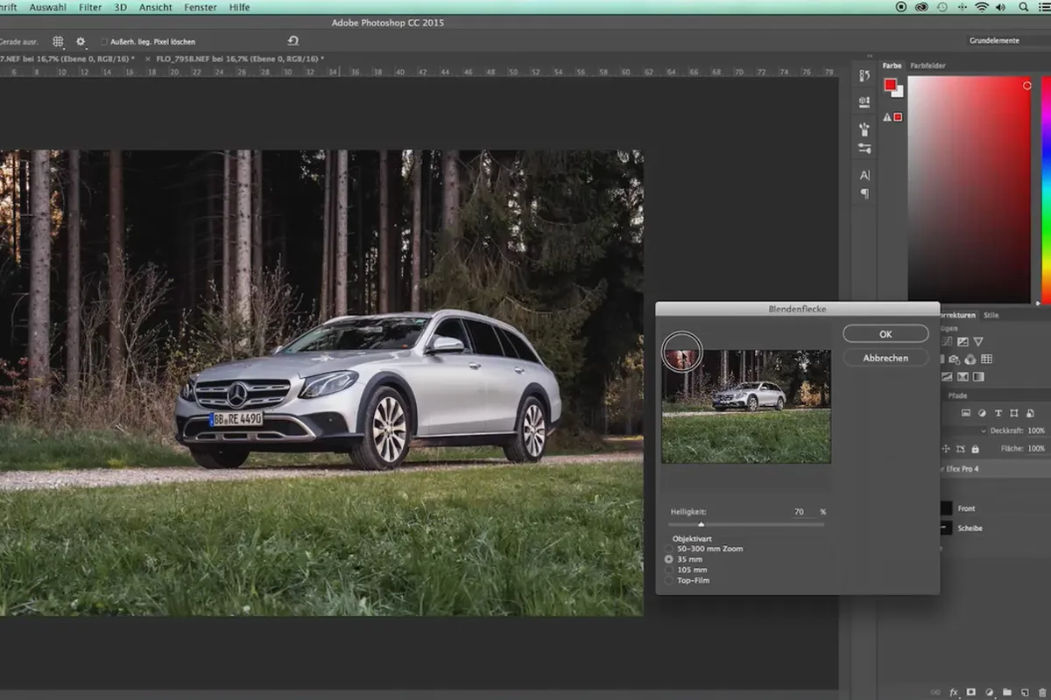
Task: Select the 105 mm lens radio button
Action: pos(669,570)
